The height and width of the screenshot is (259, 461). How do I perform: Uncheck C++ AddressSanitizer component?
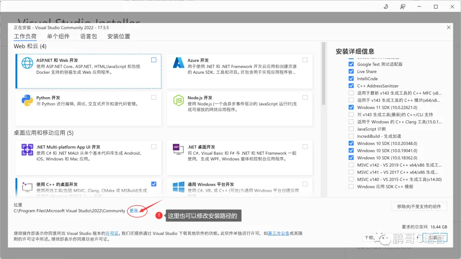point(351,86)
